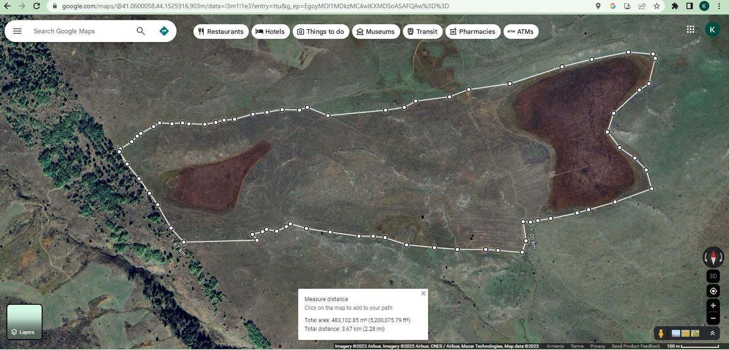Open the Send Product Feedback link
Screen dimensions: 729x350
tap(635, 346)
